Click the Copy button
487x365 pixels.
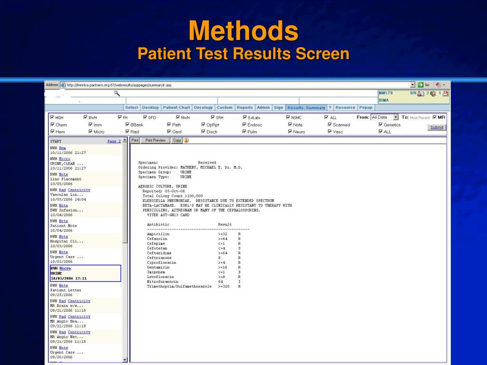coord(177,140)
